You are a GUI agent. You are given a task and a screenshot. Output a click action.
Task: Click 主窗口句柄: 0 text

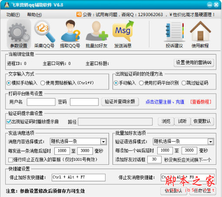[x=57, y=64]
